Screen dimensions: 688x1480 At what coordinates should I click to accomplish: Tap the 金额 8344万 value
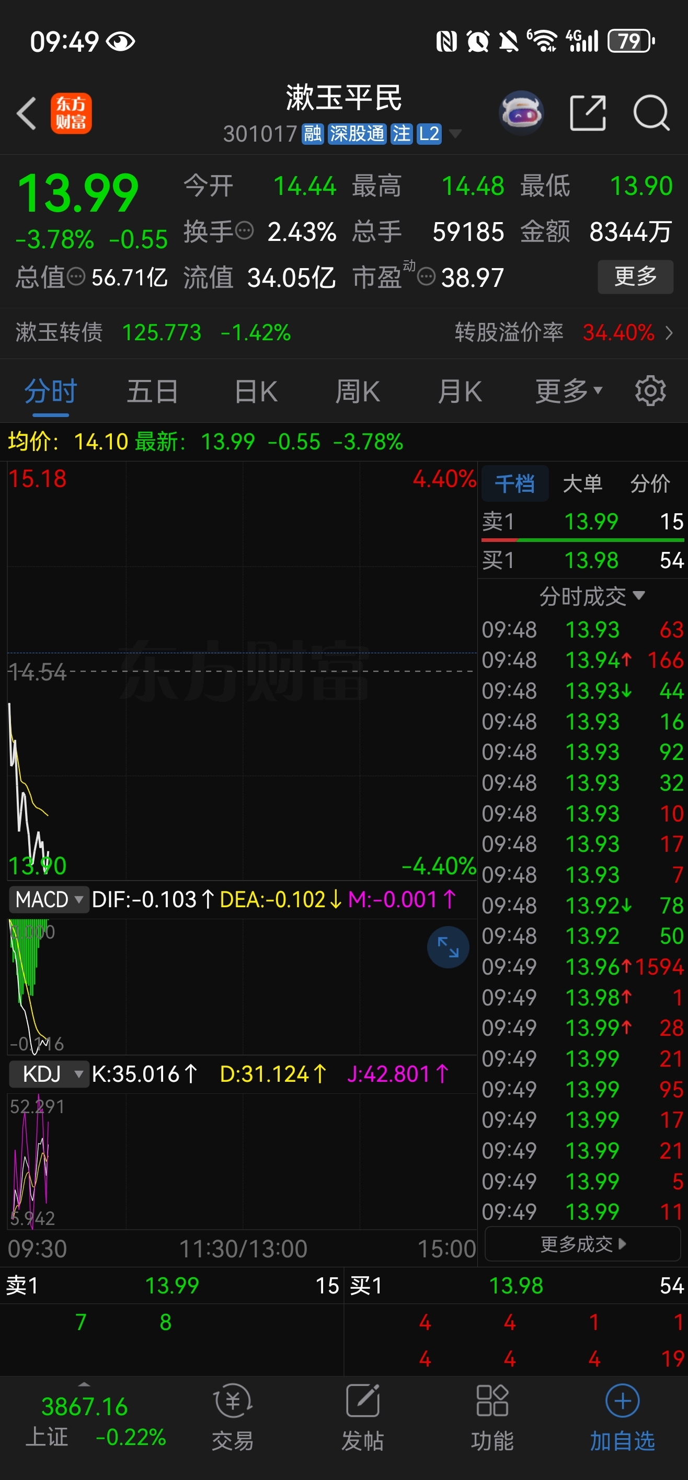(x=630, y=232)
